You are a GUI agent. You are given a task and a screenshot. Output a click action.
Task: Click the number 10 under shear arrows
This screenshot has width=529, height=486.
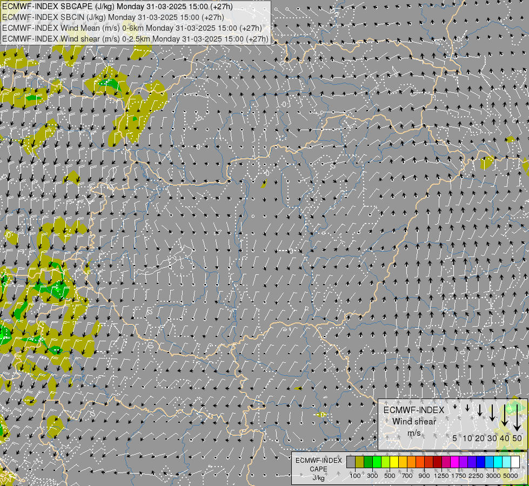tap(467, 438)
